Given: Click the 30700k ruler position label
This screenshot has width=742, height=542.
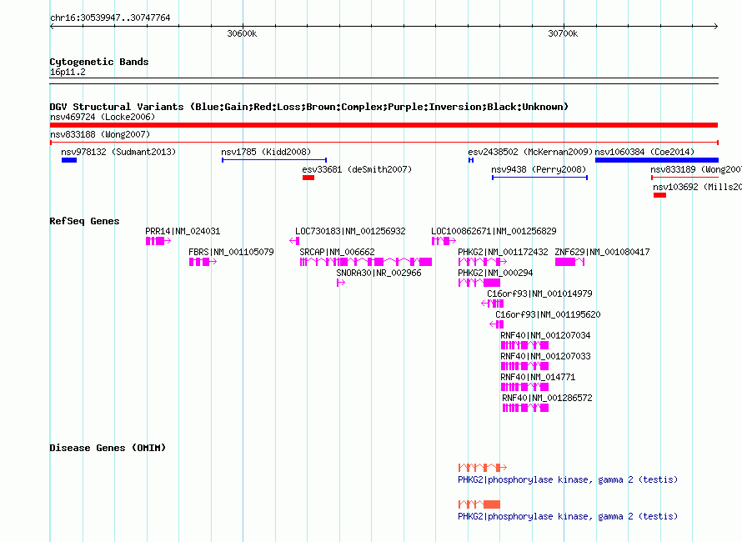Looking at the screenshot, I should point(563,33).
